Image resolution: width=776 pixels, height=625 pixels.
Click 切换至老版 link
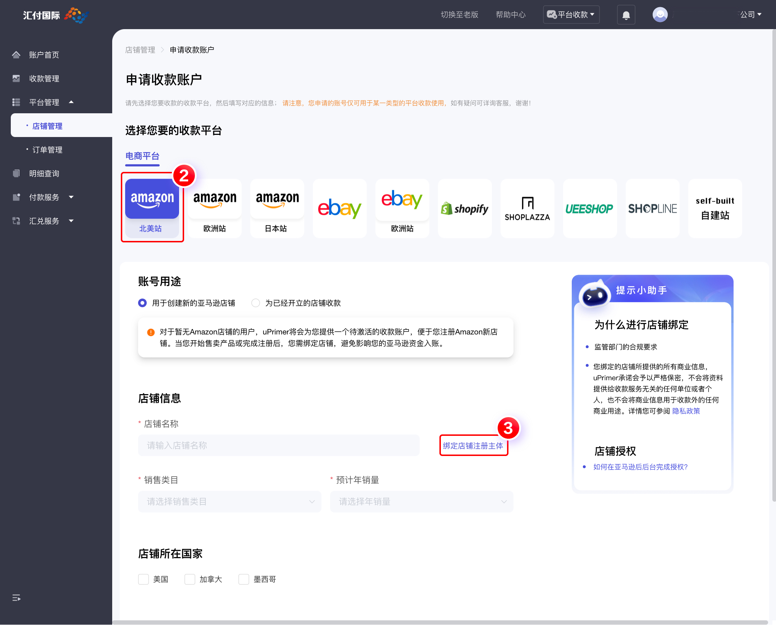(459, 15)
